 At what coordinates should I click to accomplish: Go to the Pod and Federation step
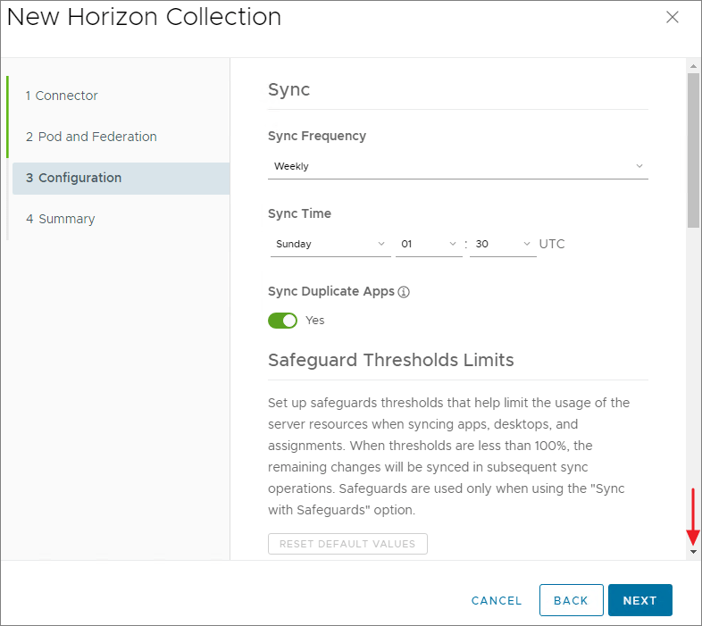click(x=91, y=137)
